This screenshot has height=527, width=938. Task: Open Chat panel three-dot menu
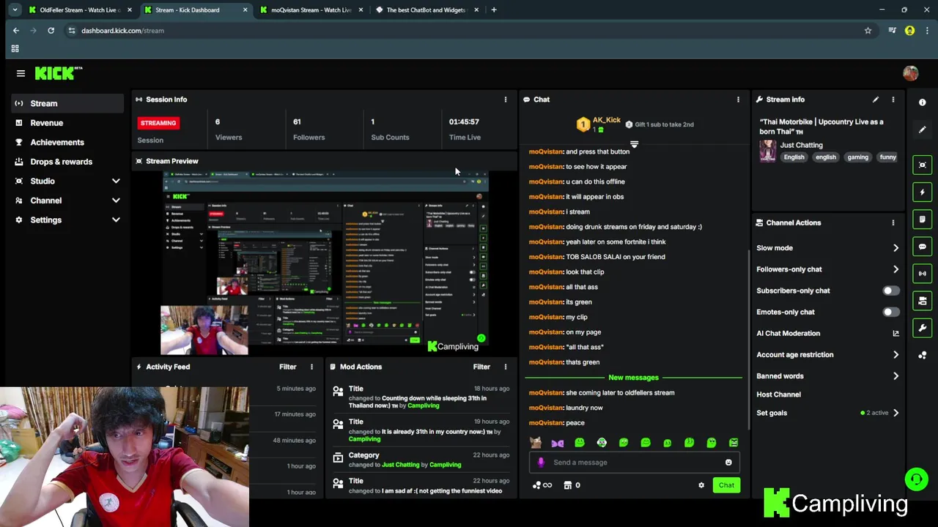coord(738,100)
